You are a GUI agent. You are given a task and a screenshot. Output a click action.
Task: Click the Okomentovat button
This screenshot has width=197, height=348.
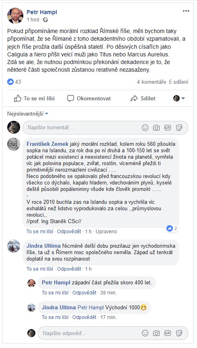tap(89, 98)
